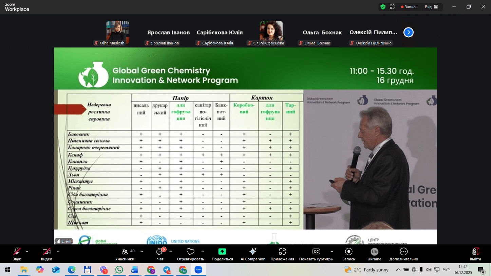Image resolution: width=491 pixels, height=276 pixels.
Task: Open WhatsApp from the Windows taskbar
Action: (119, 270)
